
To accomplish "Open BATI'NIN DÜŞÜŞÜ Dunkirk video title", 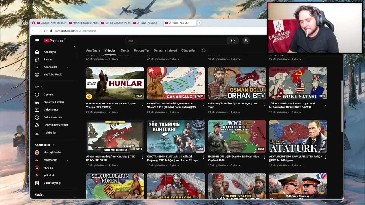I will tap(234, 158).
